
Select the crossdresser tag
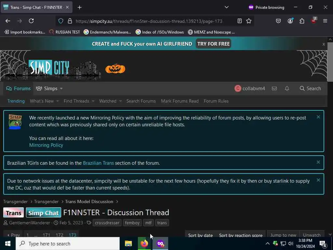coord(107,223)
